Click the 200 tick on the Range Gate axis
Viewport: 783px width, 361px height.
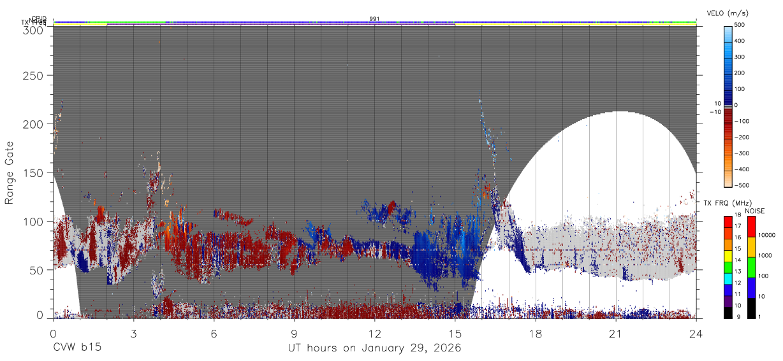click(33, 124)
